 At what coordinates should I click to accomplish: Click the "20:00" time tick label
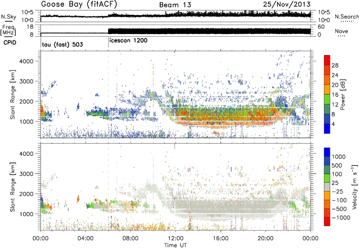click(265, 239)
